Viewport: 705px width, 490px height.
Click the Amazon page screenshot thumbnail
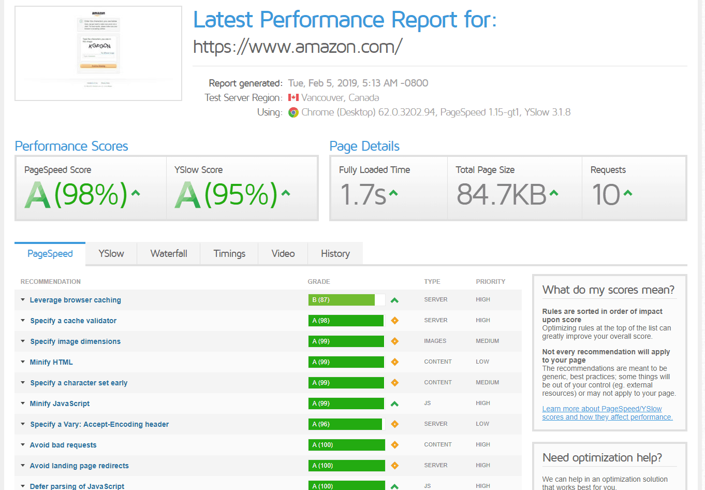tap(98, 53)
